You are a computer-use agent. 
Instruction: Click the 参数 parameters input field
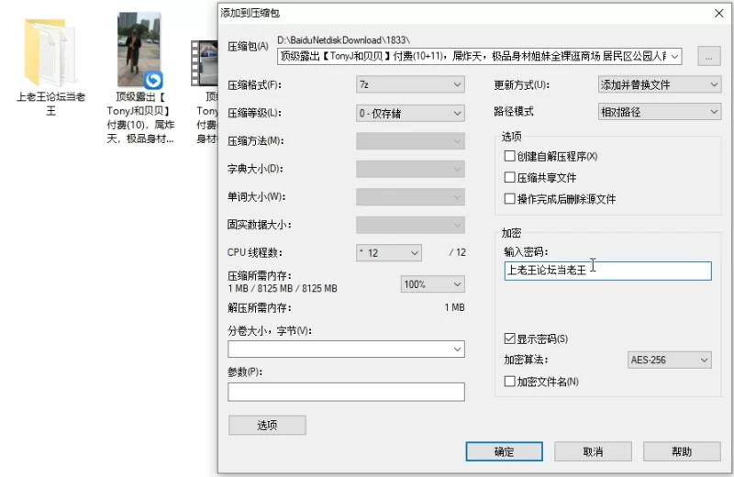pyautogui.click(x=346, y=392)
